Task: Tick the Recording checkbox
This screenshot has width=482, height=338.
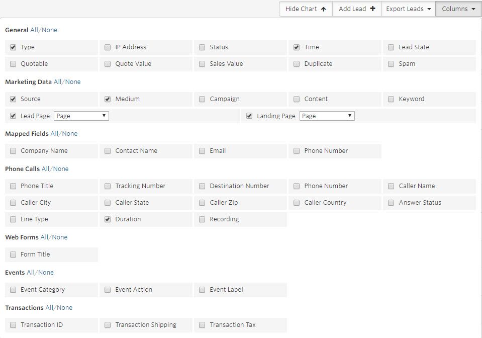Action: point(202,219)
